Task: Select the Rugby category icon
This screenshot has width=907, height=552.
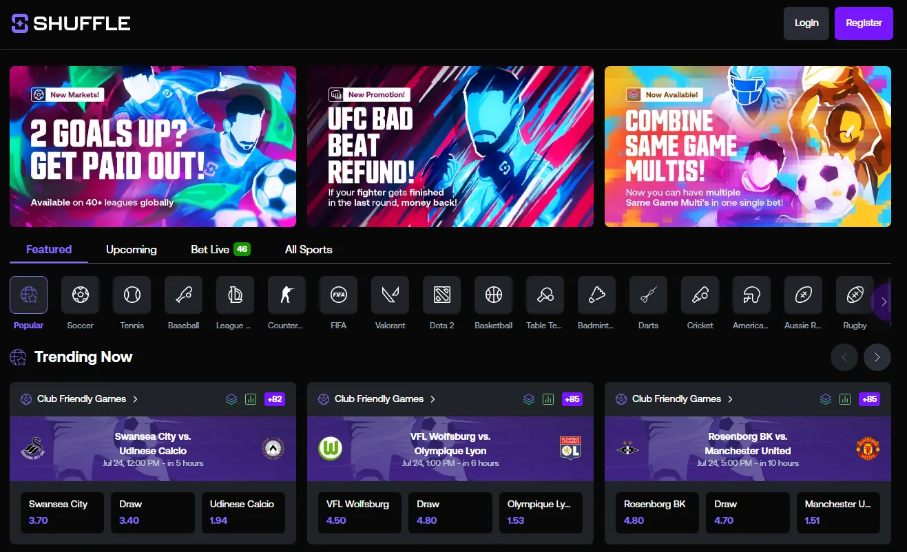Action: pos(855,295)
